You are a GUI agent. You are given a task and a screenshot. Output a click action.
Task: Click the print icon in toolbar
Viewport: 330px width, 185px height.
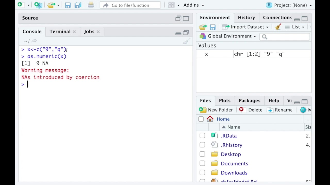click(x=91, y=5)
